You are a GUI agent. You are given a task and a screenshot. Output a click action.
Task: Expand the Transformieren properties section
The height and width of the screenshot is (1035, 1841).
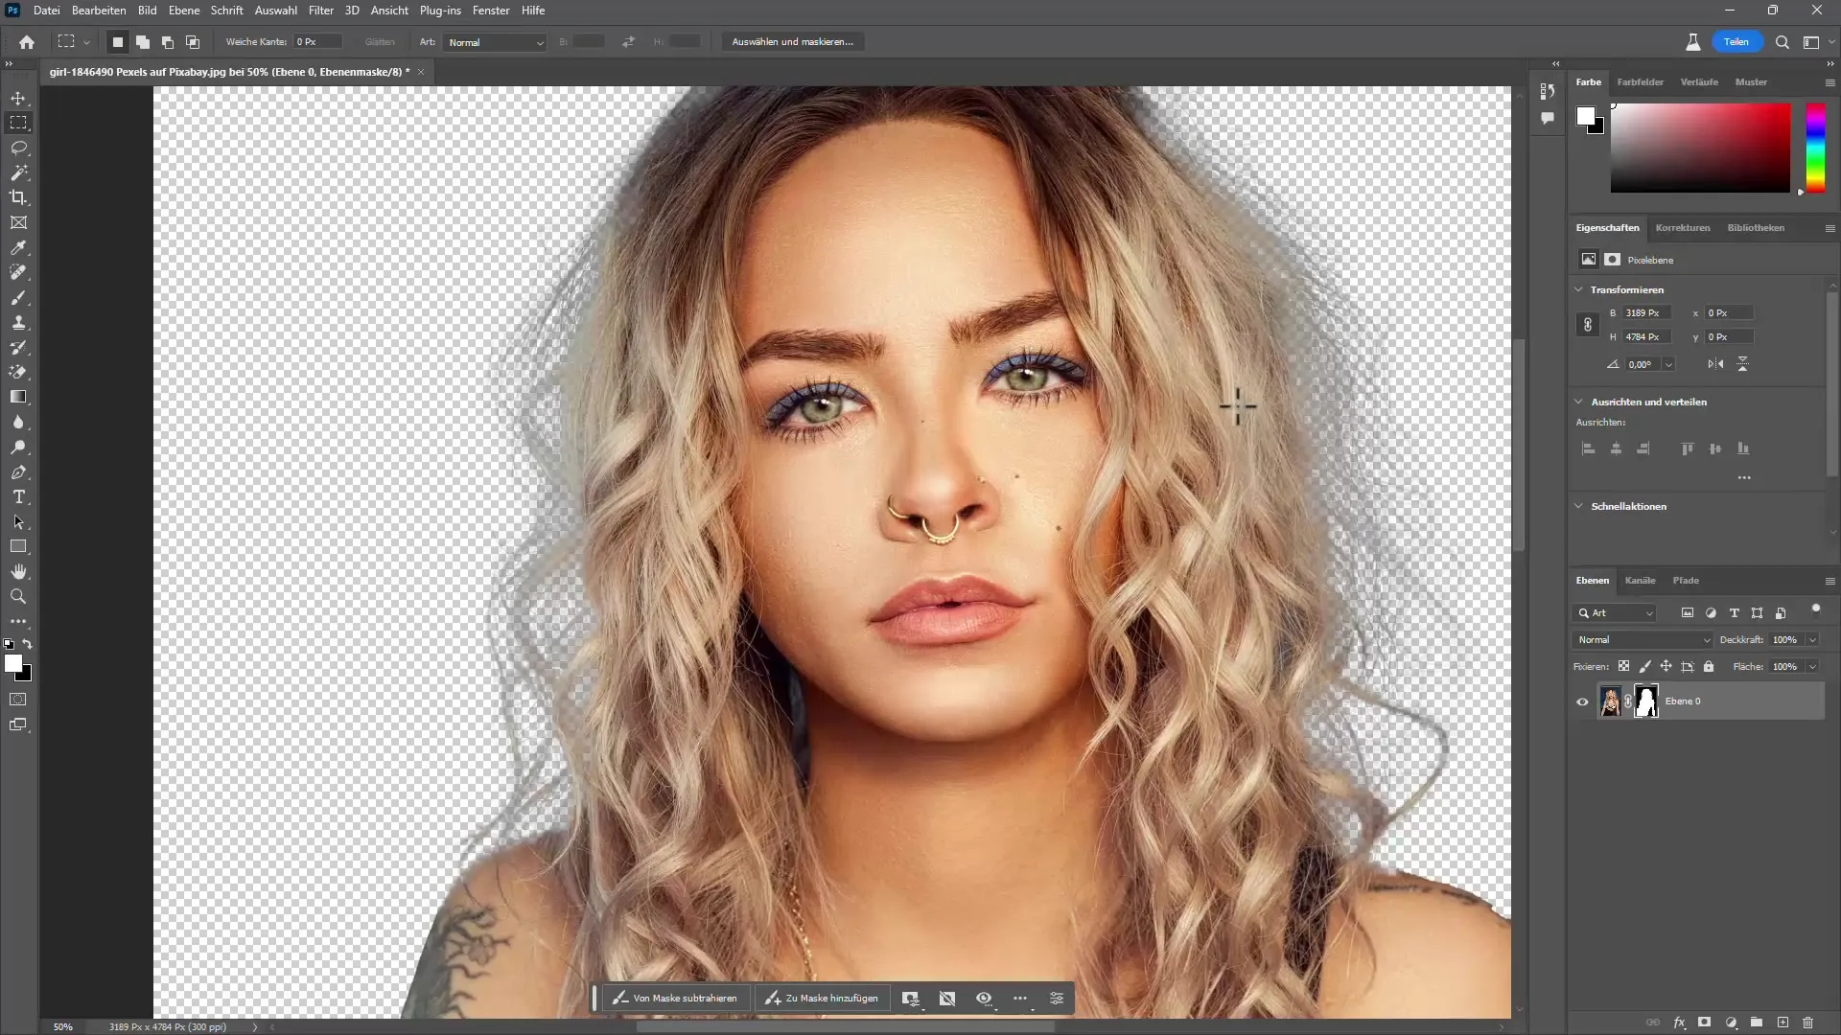[x=1582, y=289]
